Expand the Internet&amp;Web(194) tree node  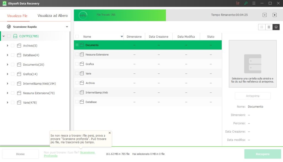7,84
